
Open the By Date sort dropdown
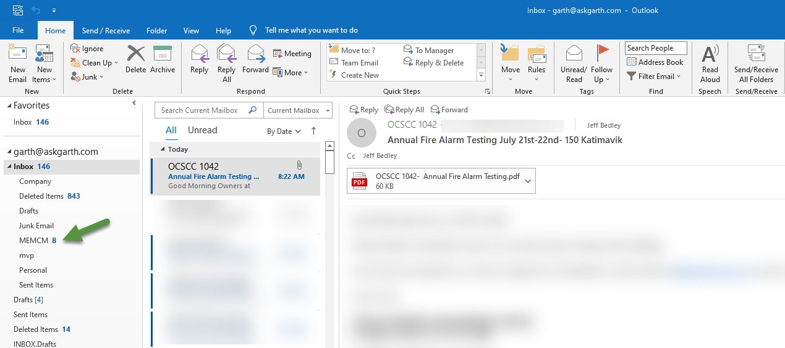(x=284, y=131)
